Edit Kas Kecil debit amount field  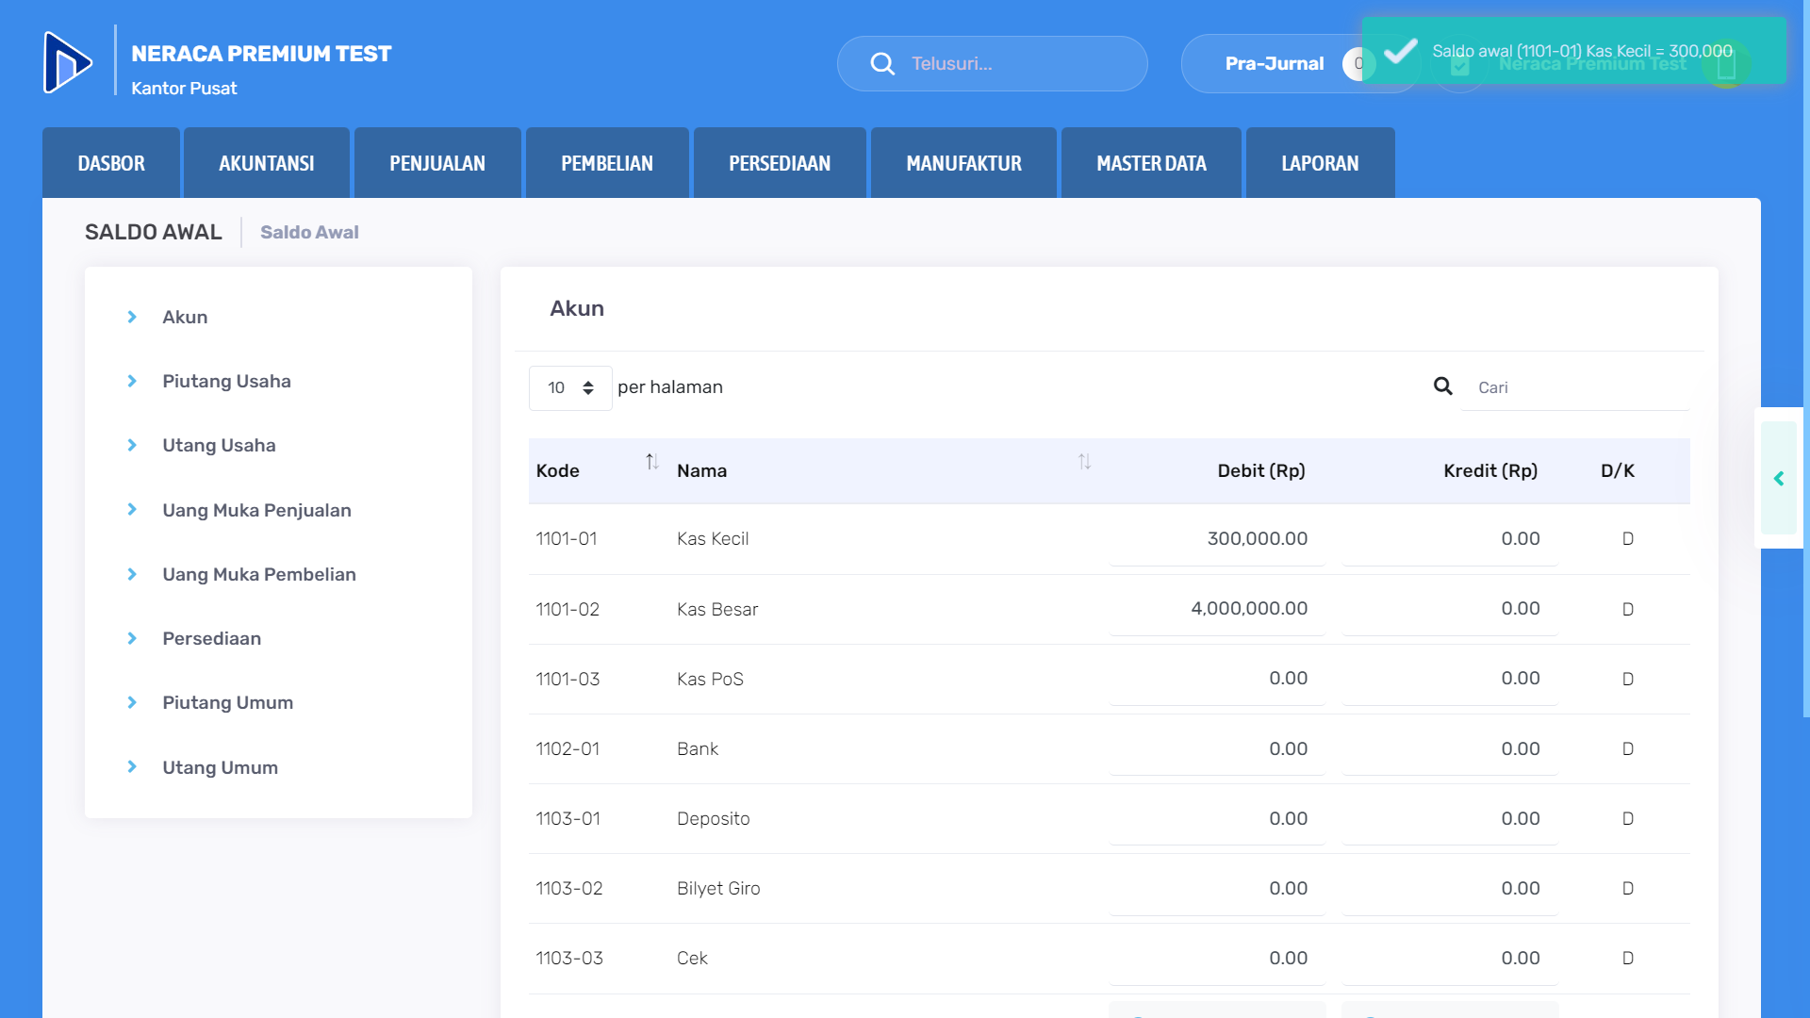[x=1217, y=539]
